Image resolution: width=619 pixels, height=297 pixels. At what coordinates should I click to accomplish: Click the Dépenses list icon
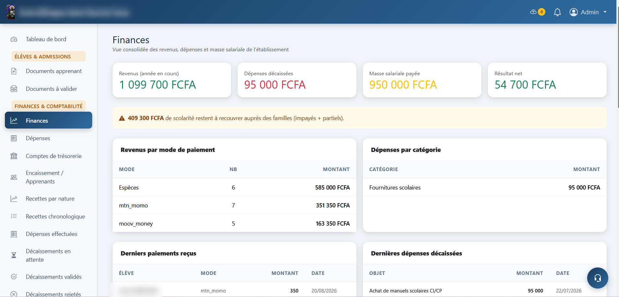click(x=14, y=138)
